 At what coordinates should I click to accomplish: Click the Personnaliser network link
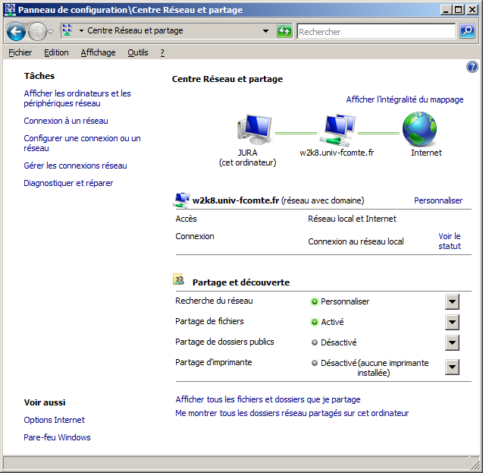438,200
